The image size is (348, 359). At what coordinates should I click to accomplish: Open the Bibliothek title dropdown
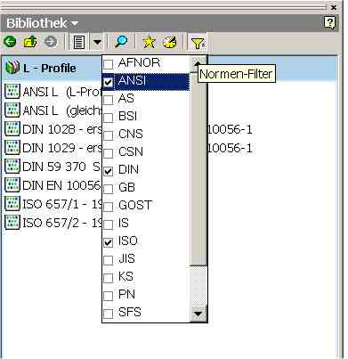pyautogui.click(x=75, y=23)
